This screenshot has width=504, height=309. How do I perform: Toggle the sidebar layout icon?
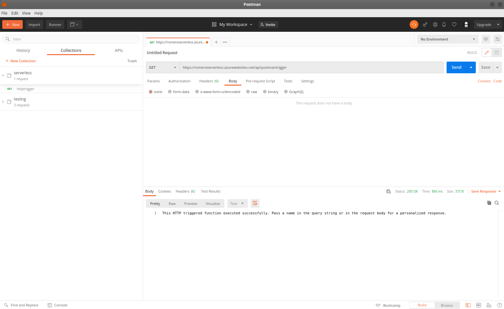[x=468, y=305]
